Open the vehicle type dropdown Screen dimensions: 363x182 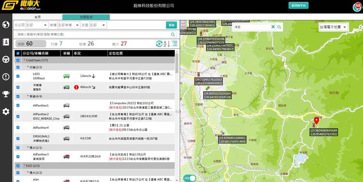click(69, 25)
